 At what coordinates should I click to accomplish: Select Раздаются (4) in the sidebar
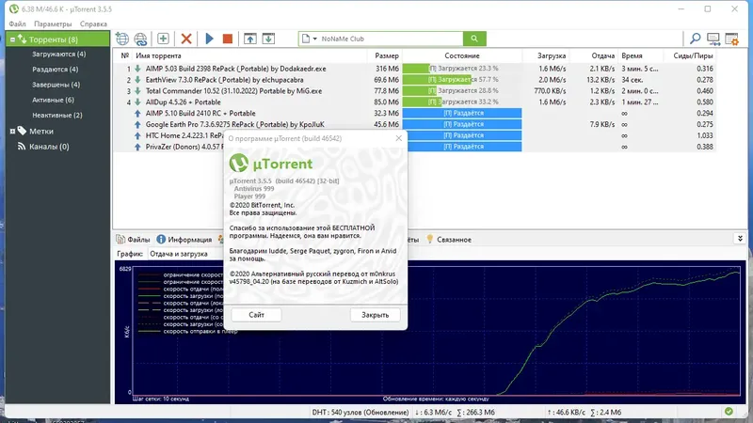point(55,69)
